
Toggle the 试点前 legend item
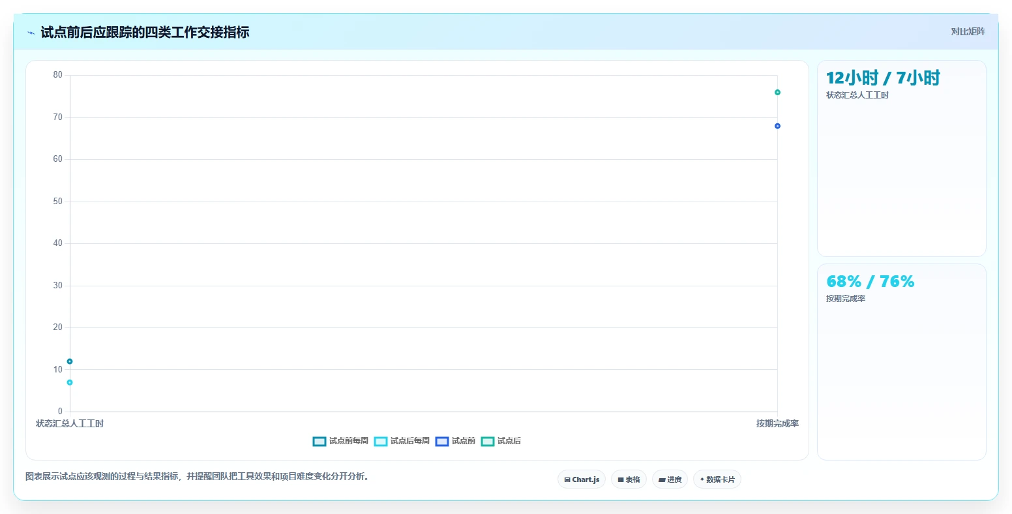[x=455, y=441]
